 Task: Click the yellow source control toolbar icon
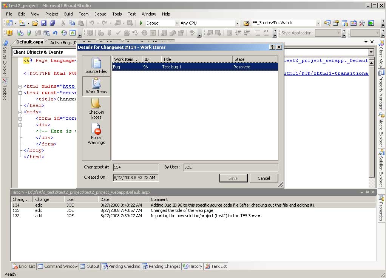click(9, 33)
